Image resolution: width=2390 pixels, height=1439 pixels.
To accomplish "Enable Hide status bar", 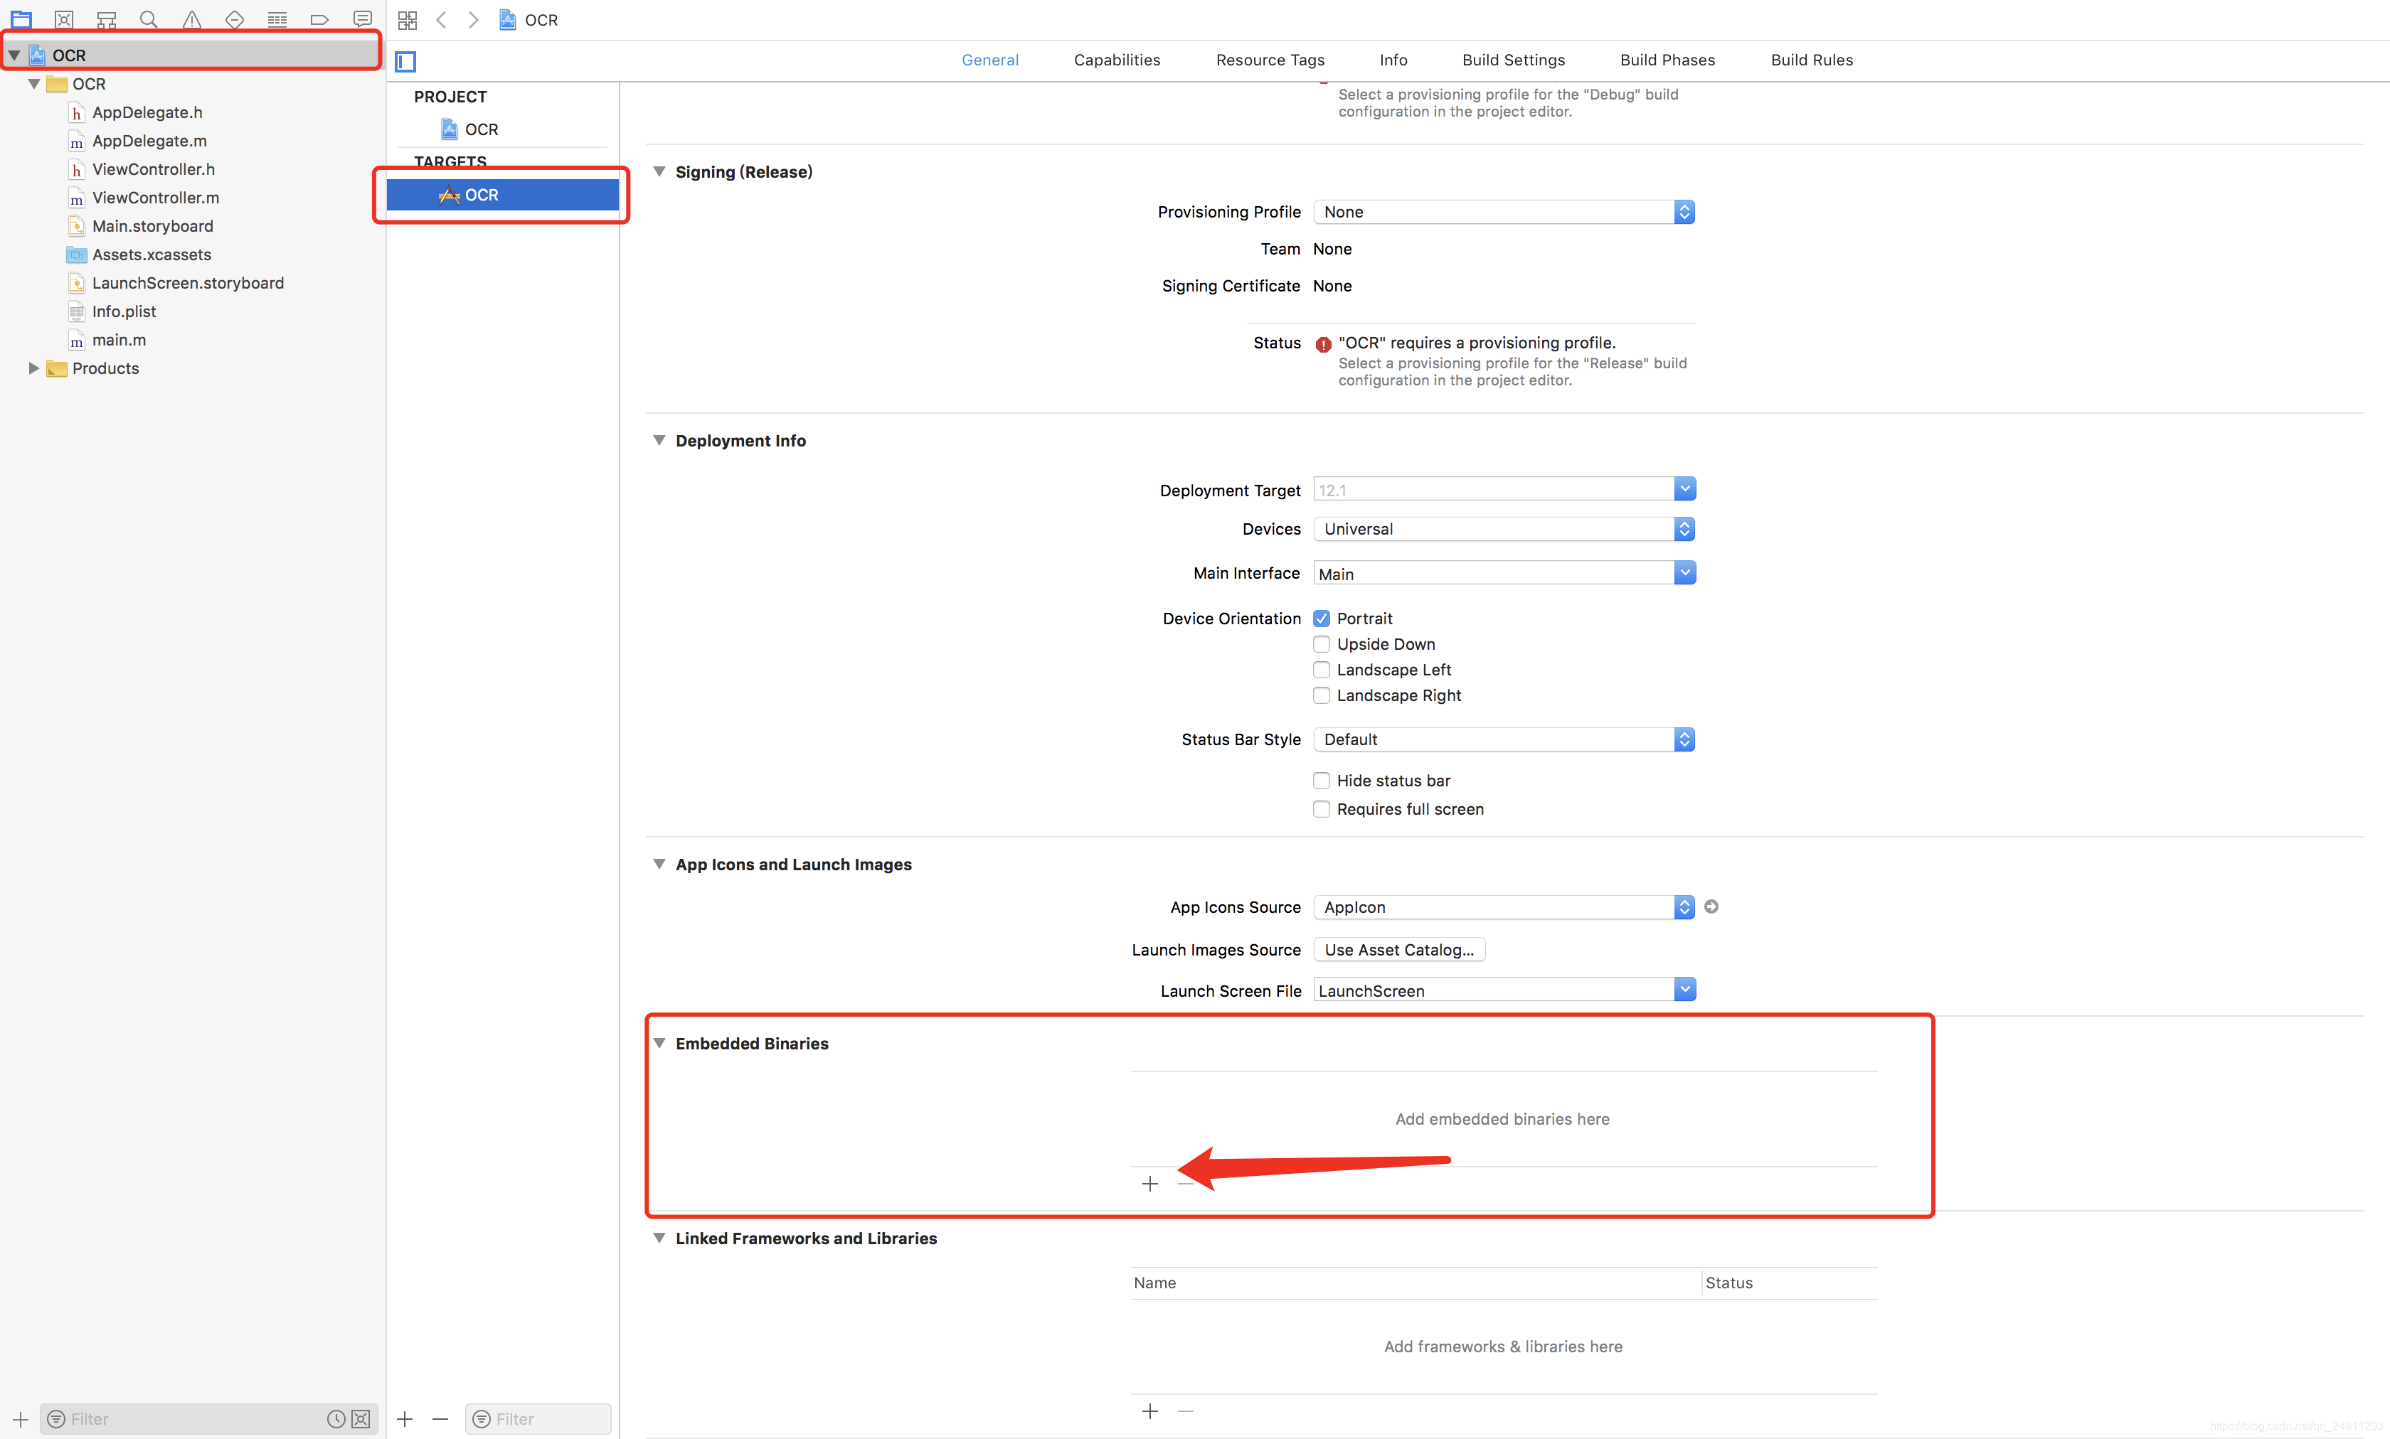I will point(1321,781).
